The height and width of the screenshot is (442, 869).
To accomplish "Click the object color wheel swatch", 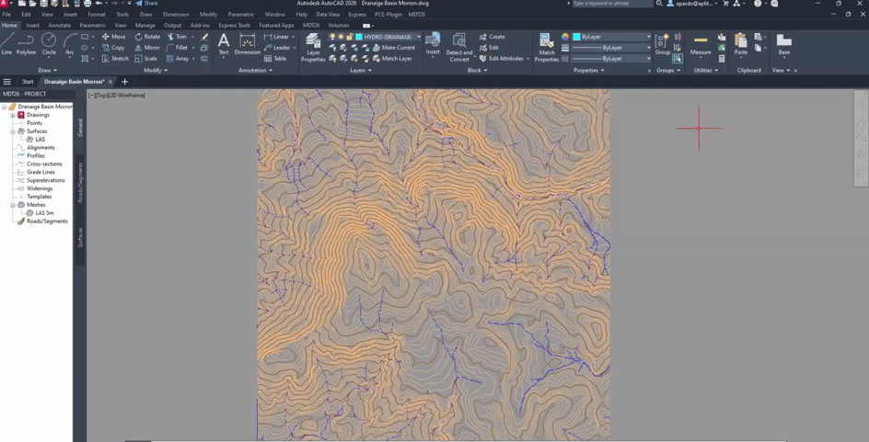I will tap(565, 37).
